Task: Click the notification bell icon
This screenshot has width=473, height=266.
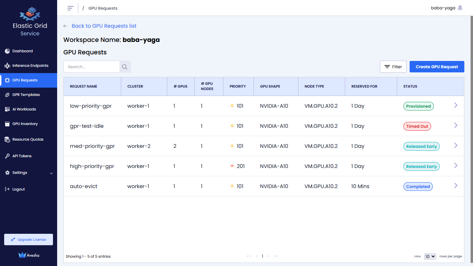Action: [460, 8]
